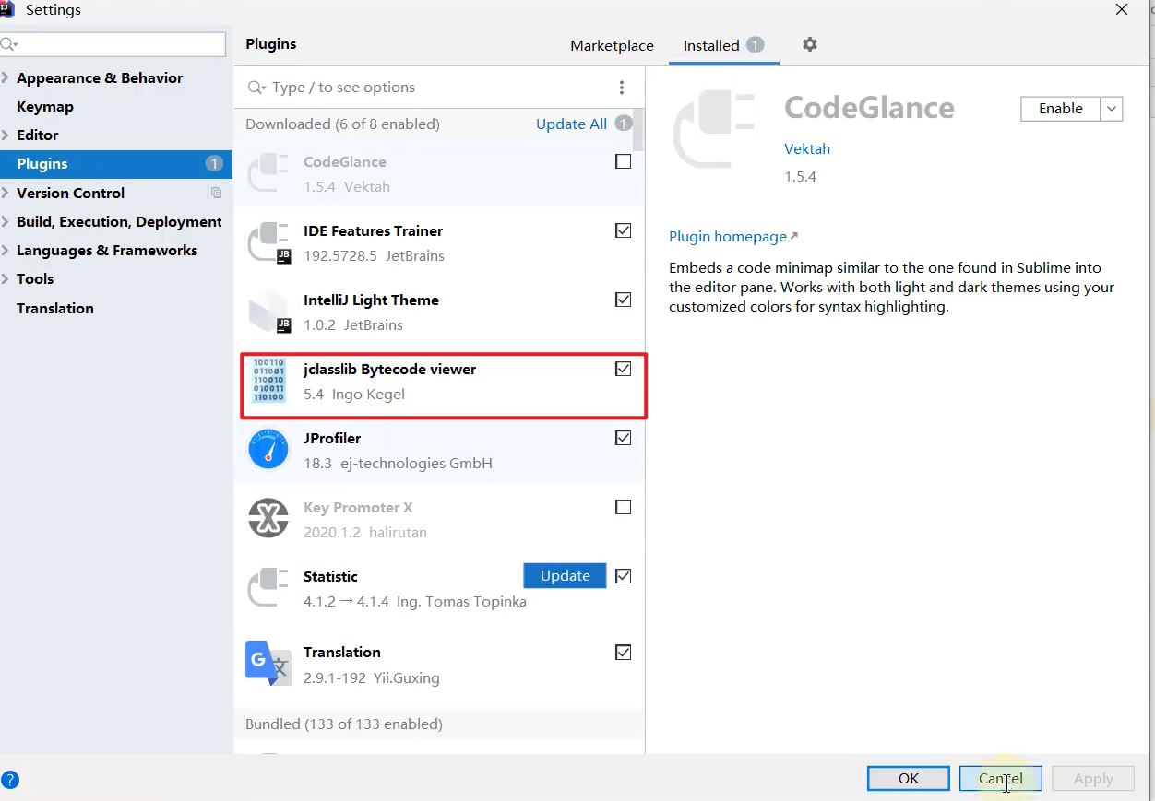Screen dimensions: 1155x801
Task: Uncheck the IntelliJ Light Theme checkbox
Action: click(624, 300)
